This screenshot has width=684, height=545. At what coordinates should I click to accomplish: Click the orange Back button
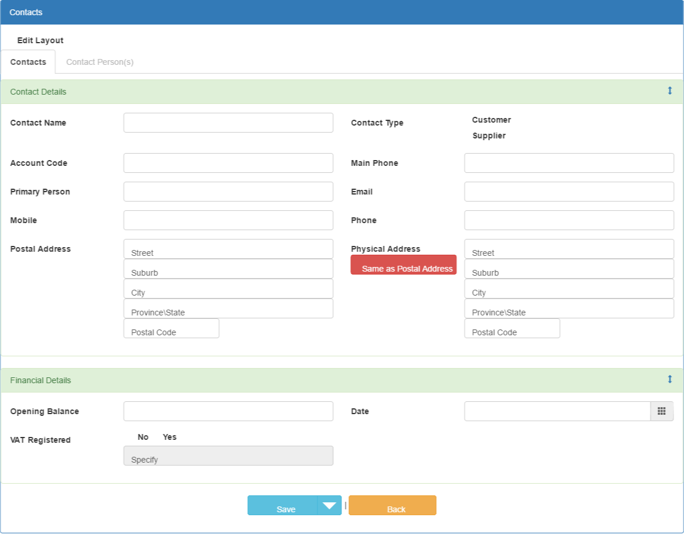click(392, 505)
